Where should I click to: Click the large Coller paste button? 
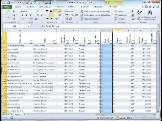point(8,14)
